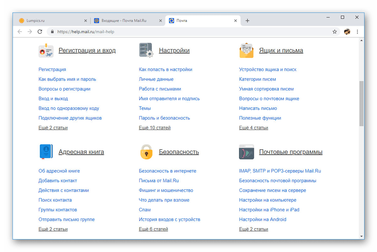The width and height of the screenshot is (377, 252).
Task: Click the Настройки server gear icon
Action: (146, 51)
